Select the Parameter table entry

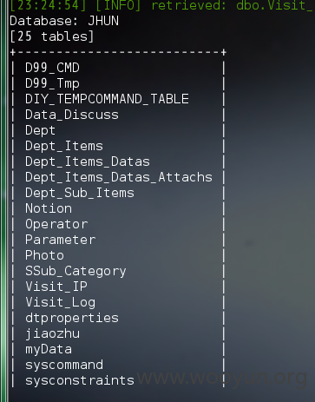pyautogui.click(x=60, y=240)
